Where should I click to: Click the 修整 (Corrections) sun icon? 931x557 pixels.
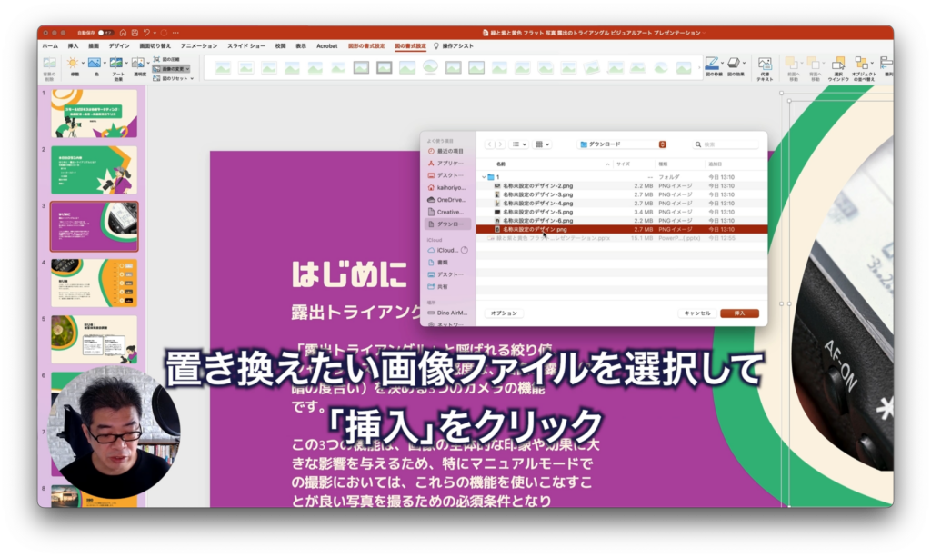click(72, 63)
